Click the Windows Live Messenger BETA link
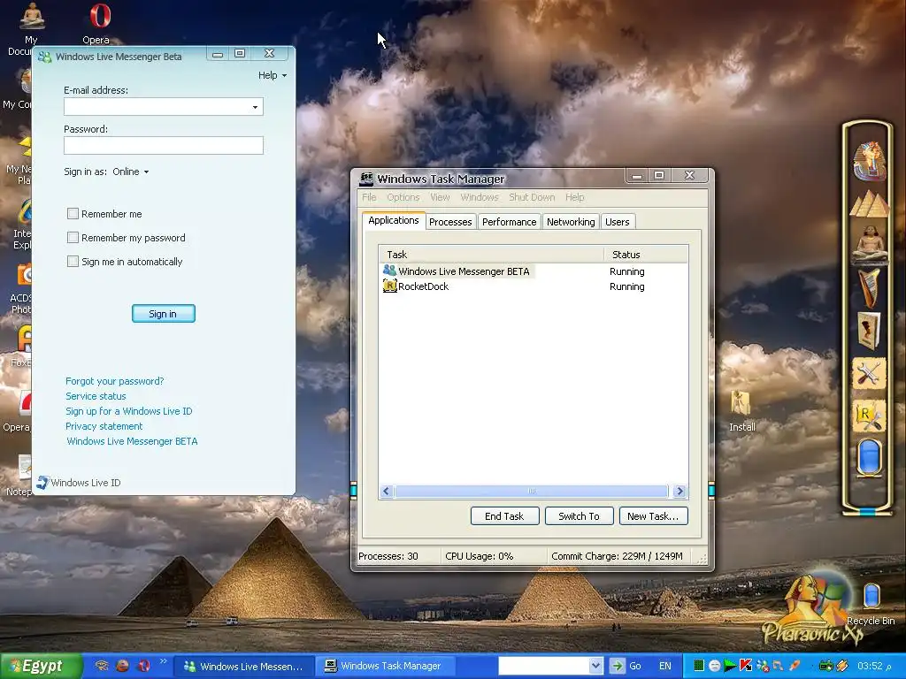Viewport: 906px width, 679px height. (x=133, y=441)
